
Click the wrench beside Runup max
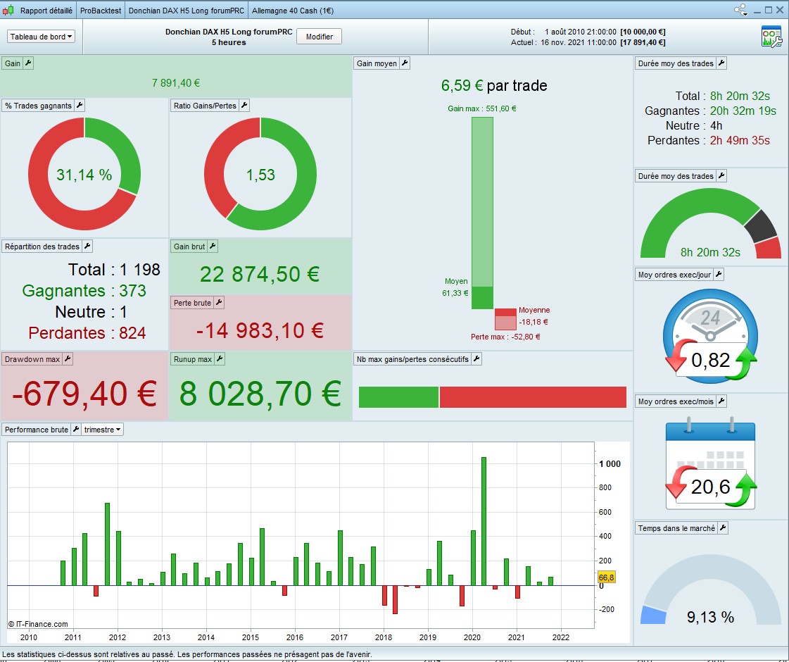220,359
